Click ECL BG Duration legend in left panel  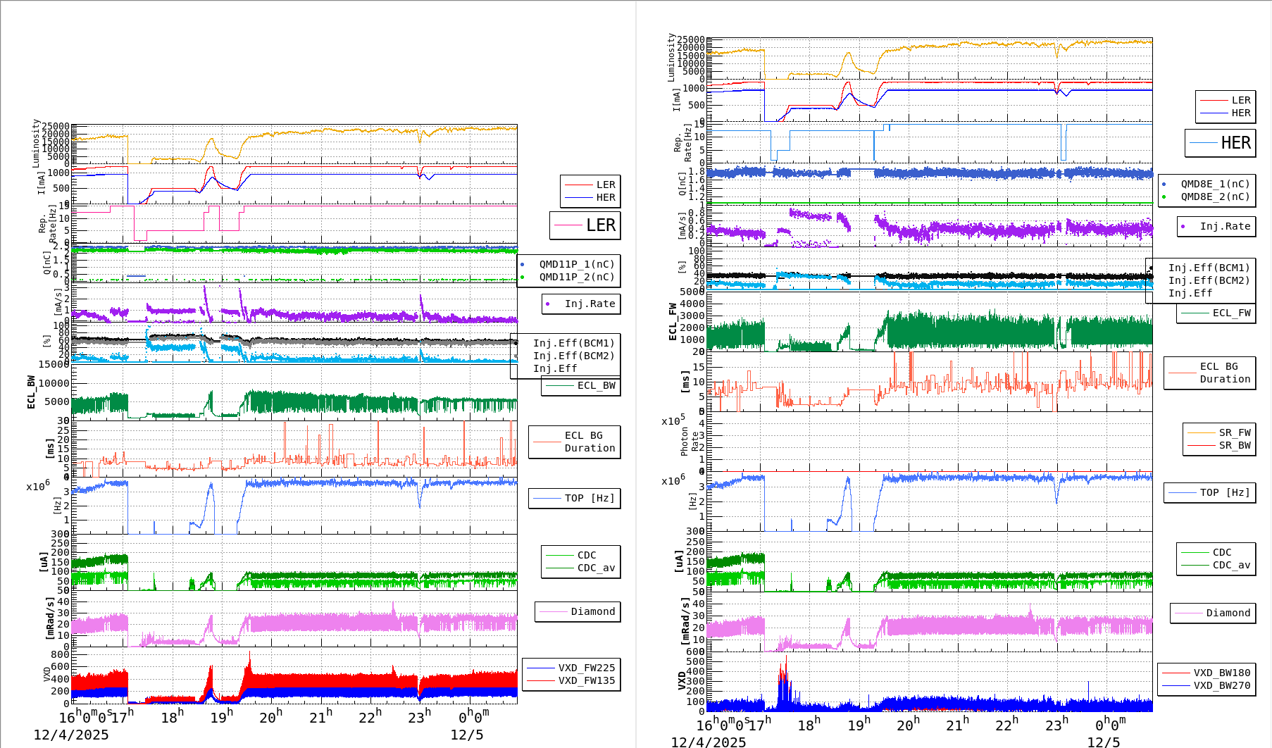pos(575,442)
